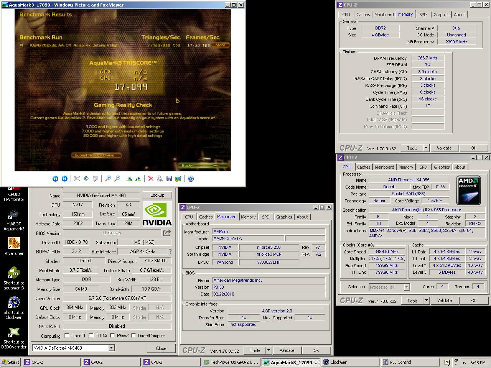
Task: Click the DRAM Frequency 266.7 MHz field
Action: tap(427, 58)
